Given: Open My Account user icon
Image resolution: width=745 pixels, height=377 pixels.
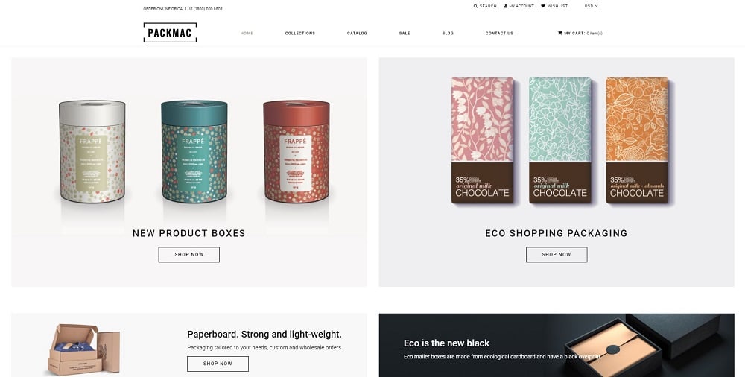Looking at the screenshot, I should coord(506,6).
